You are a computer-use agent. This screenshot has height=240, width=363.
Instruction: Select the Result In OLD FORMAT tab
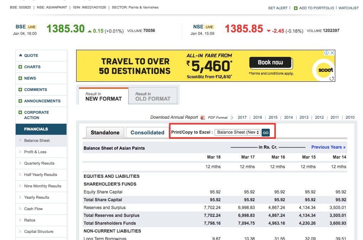153,96
